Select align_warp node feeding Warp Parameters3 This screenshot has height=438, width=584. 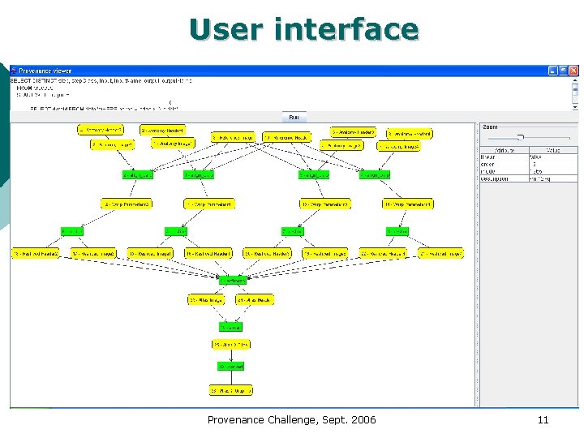click(x=314, y=175)
